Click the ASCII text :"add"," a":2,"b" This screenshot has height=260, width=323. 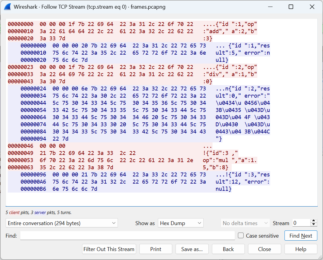coord(230,31)
